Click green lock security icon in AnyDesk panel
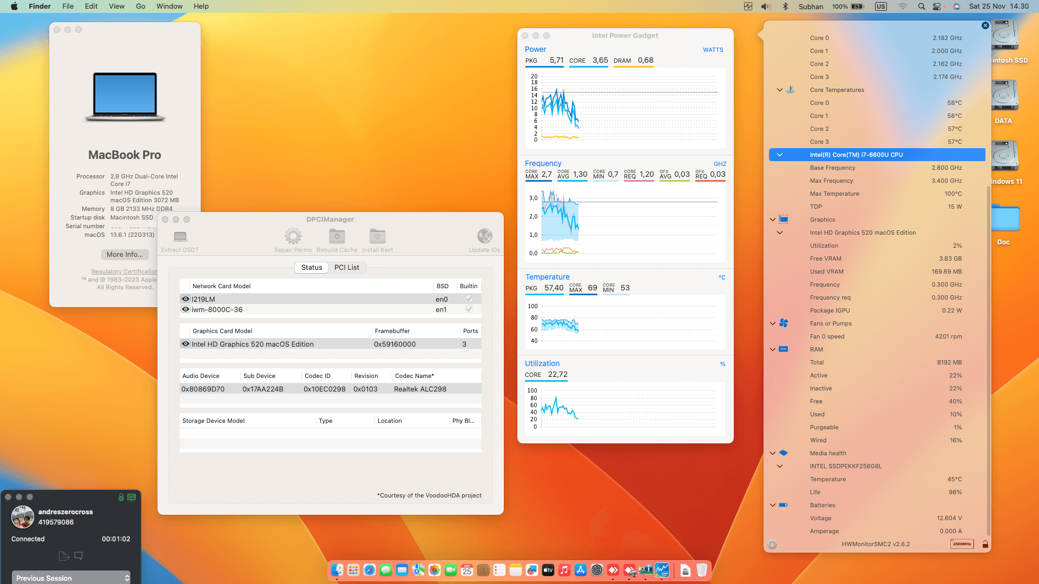1039x584 pixels. (x=121, y=497)
